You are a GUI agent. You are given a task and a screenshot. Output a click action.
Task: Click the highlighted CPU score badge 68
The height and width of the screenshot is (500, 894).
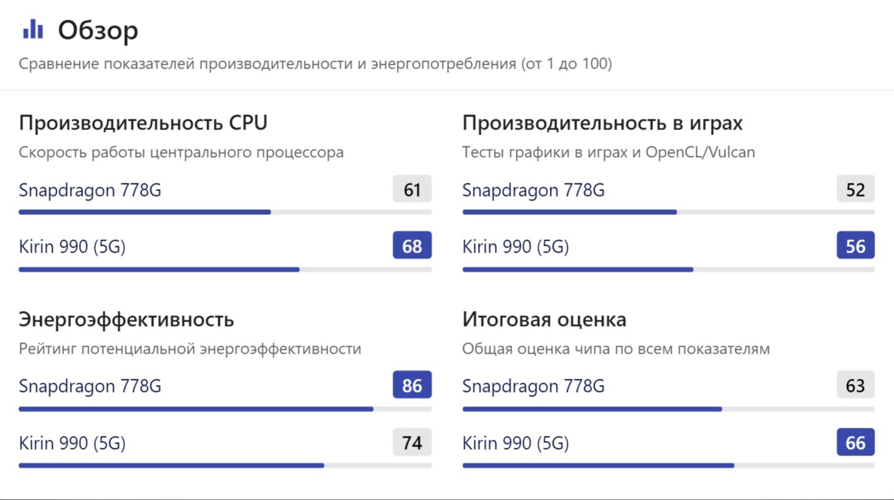412,246
